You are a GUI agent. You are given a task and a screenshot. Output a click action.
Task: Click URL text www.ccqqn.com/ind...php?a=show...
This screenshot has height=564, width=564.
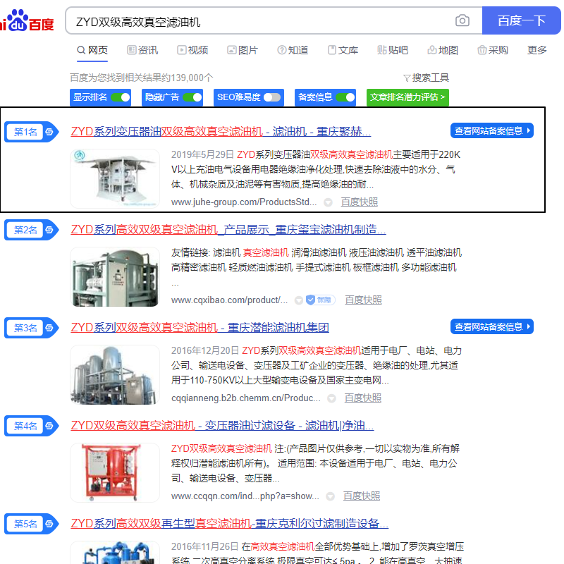pos(245,496)
